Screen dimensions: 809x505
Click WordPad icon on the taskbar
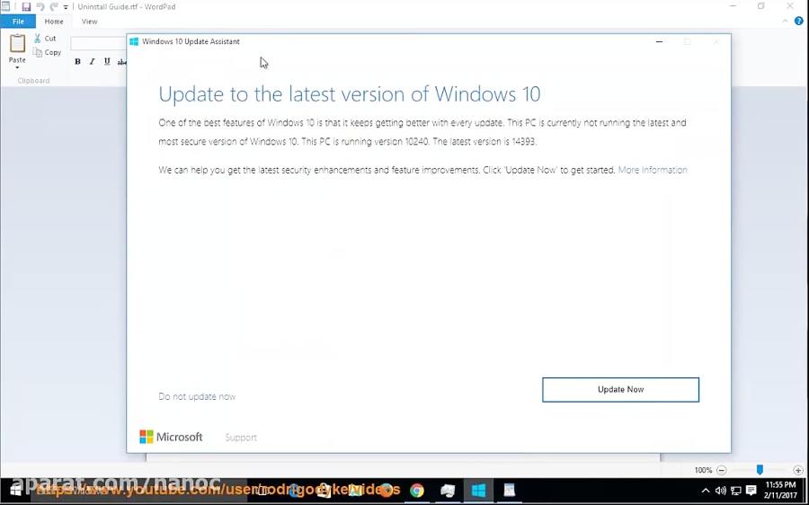[x=510, y=490]
